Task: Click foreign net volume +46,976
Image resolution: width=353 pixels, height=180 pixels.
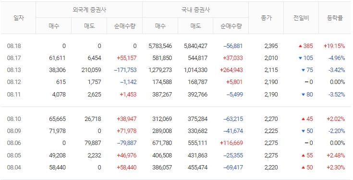Action: click(x=126, y=155)
